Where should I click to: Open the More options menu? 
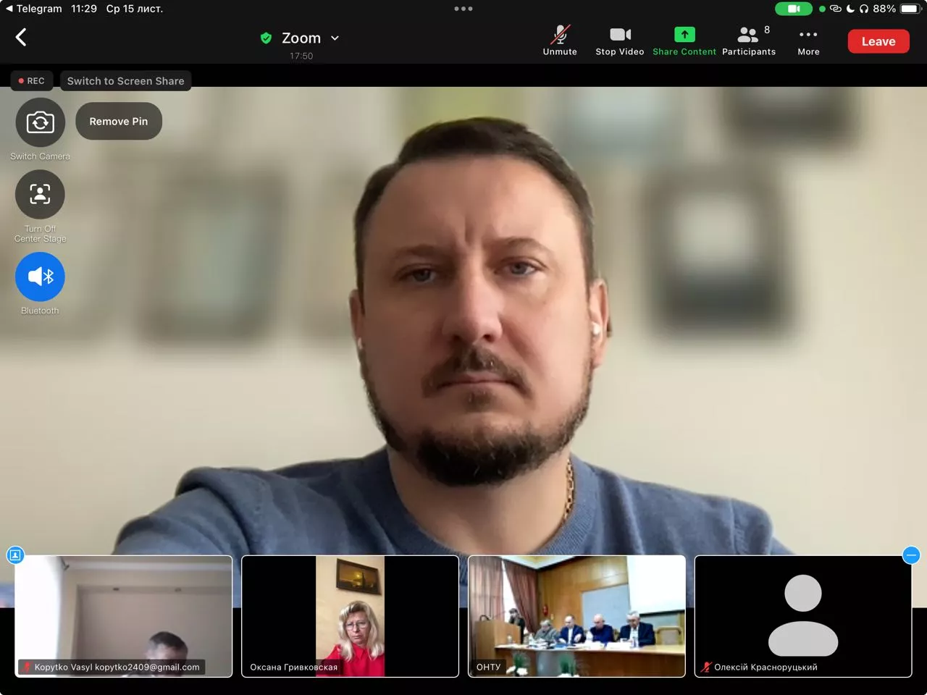click(x=808, y=41)
